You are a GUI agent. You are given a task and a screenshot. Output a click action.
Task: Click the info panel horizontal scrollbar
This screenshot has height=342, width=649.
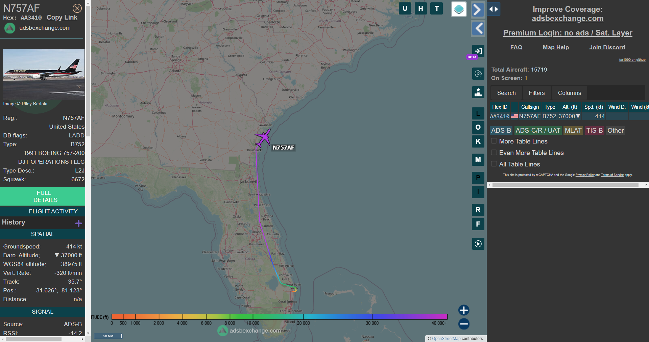tap(33, 339)
